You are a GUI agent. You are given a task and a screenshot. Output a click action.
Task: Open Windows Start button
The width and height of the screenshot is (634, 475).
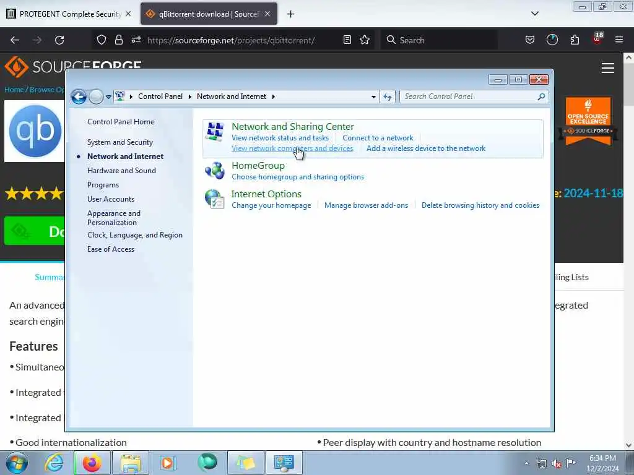[17, 463]
